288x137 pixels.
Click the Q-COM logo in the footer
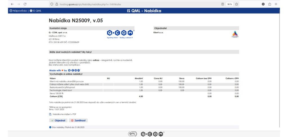[152, 134]
